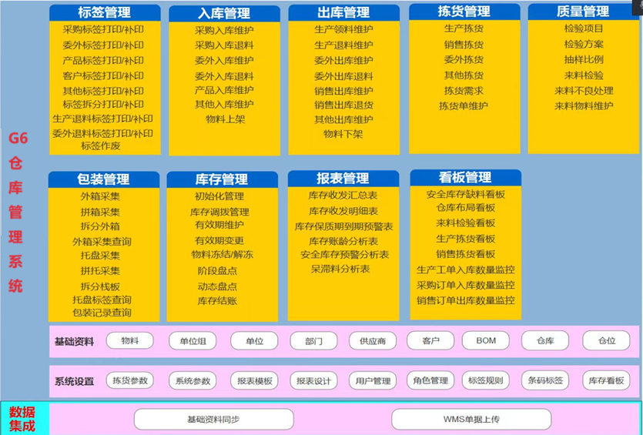Select 外箱采集 under 包装管理
Viewport: 643px width, 435px height.
point(100,196)
